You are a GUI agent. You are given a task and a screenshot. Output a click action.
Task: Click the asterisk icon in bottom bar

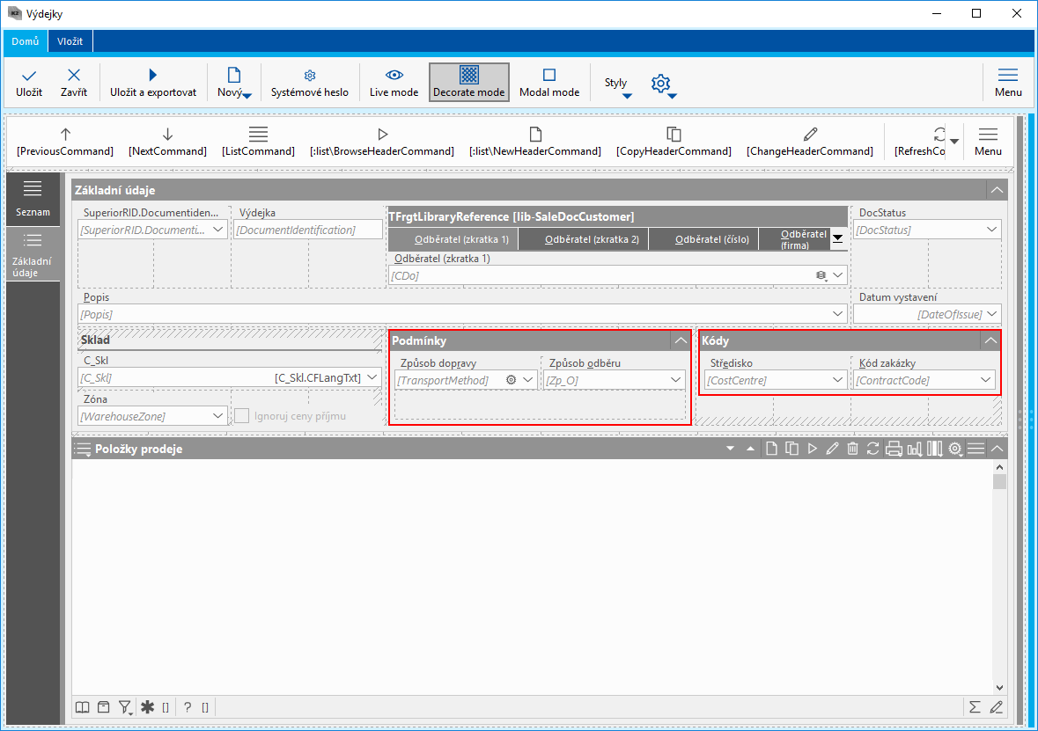(x=148, y=707)
